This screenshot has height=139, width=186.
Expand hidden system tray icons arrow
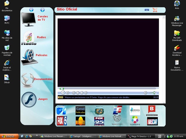click(x=164, y=136)
